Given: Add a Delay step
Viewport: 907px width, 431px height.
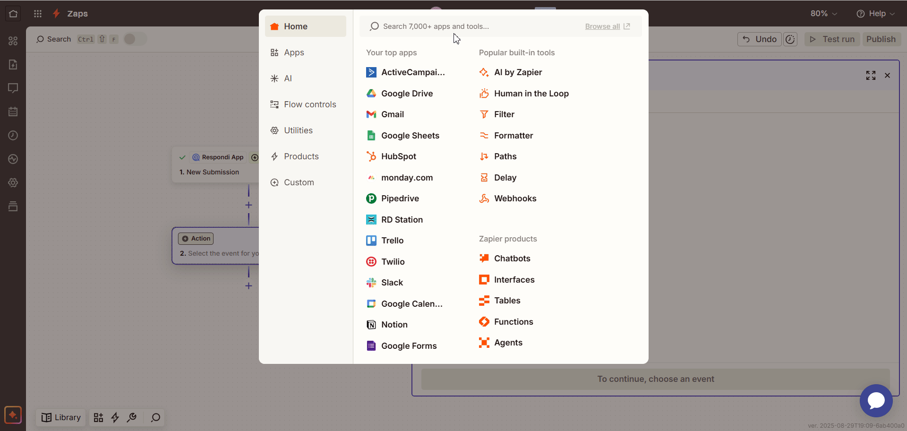Looking at the screenshot, I should (x=498, y=178).
